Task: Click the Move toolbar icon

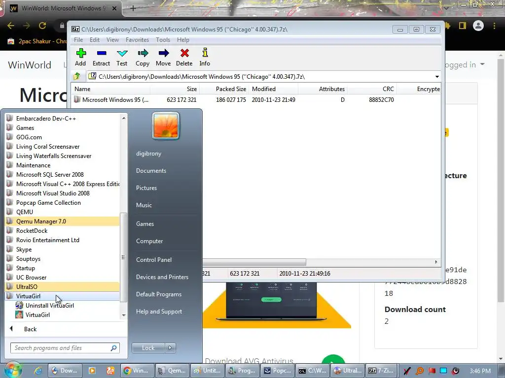Action: tap(163, 57)
